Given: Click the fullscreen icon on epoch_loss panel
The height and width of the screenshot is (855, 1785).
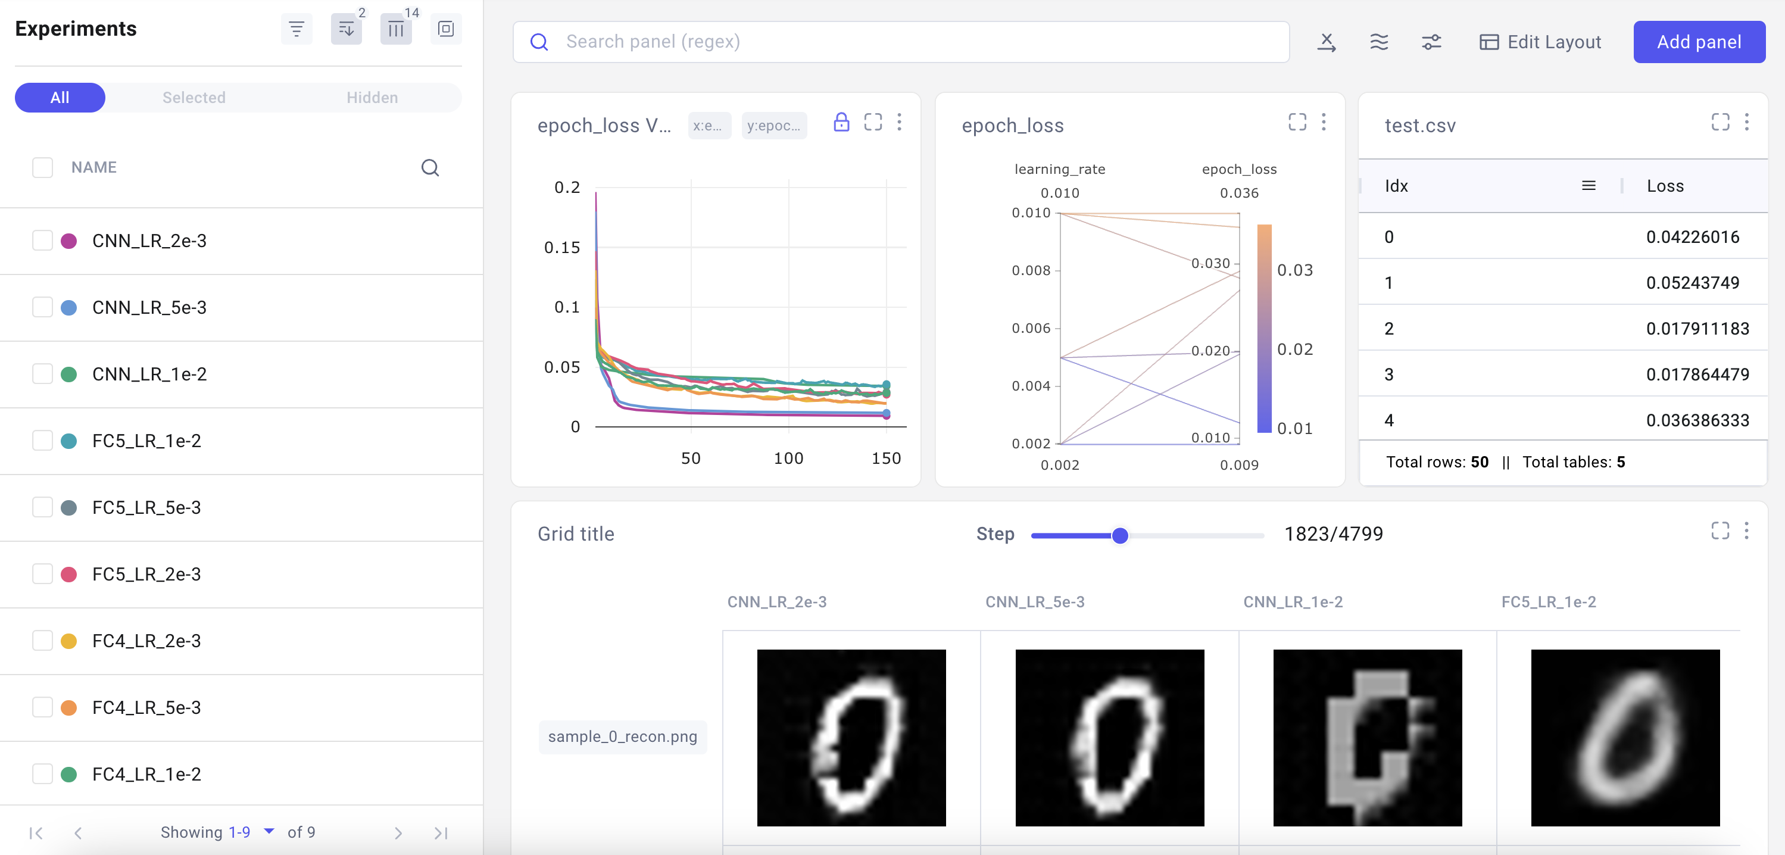Looking at the screenshot, I should pyautogui.click(x=1298, y=122).
